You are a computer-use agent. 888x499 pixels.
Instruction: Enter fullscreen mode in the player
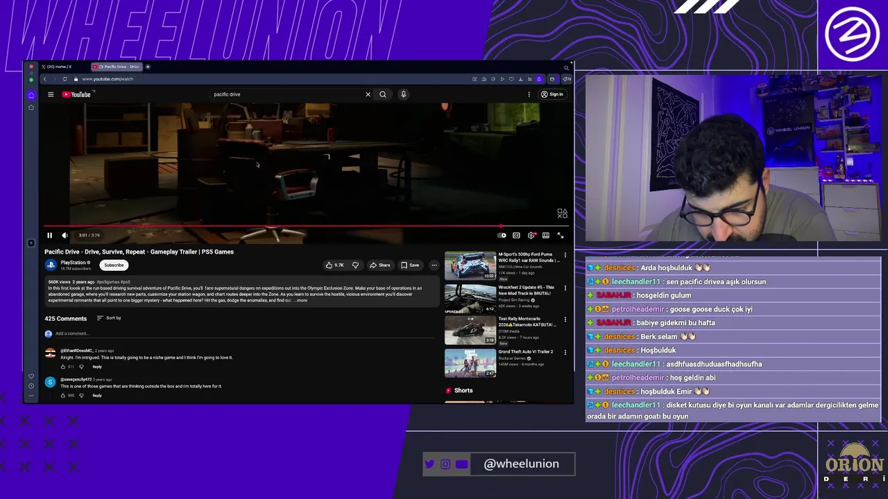(561, 236)
